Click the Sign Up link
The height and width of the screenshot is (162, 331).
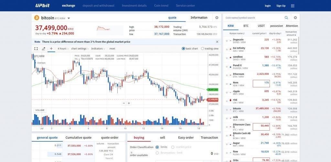coord(281,6)
